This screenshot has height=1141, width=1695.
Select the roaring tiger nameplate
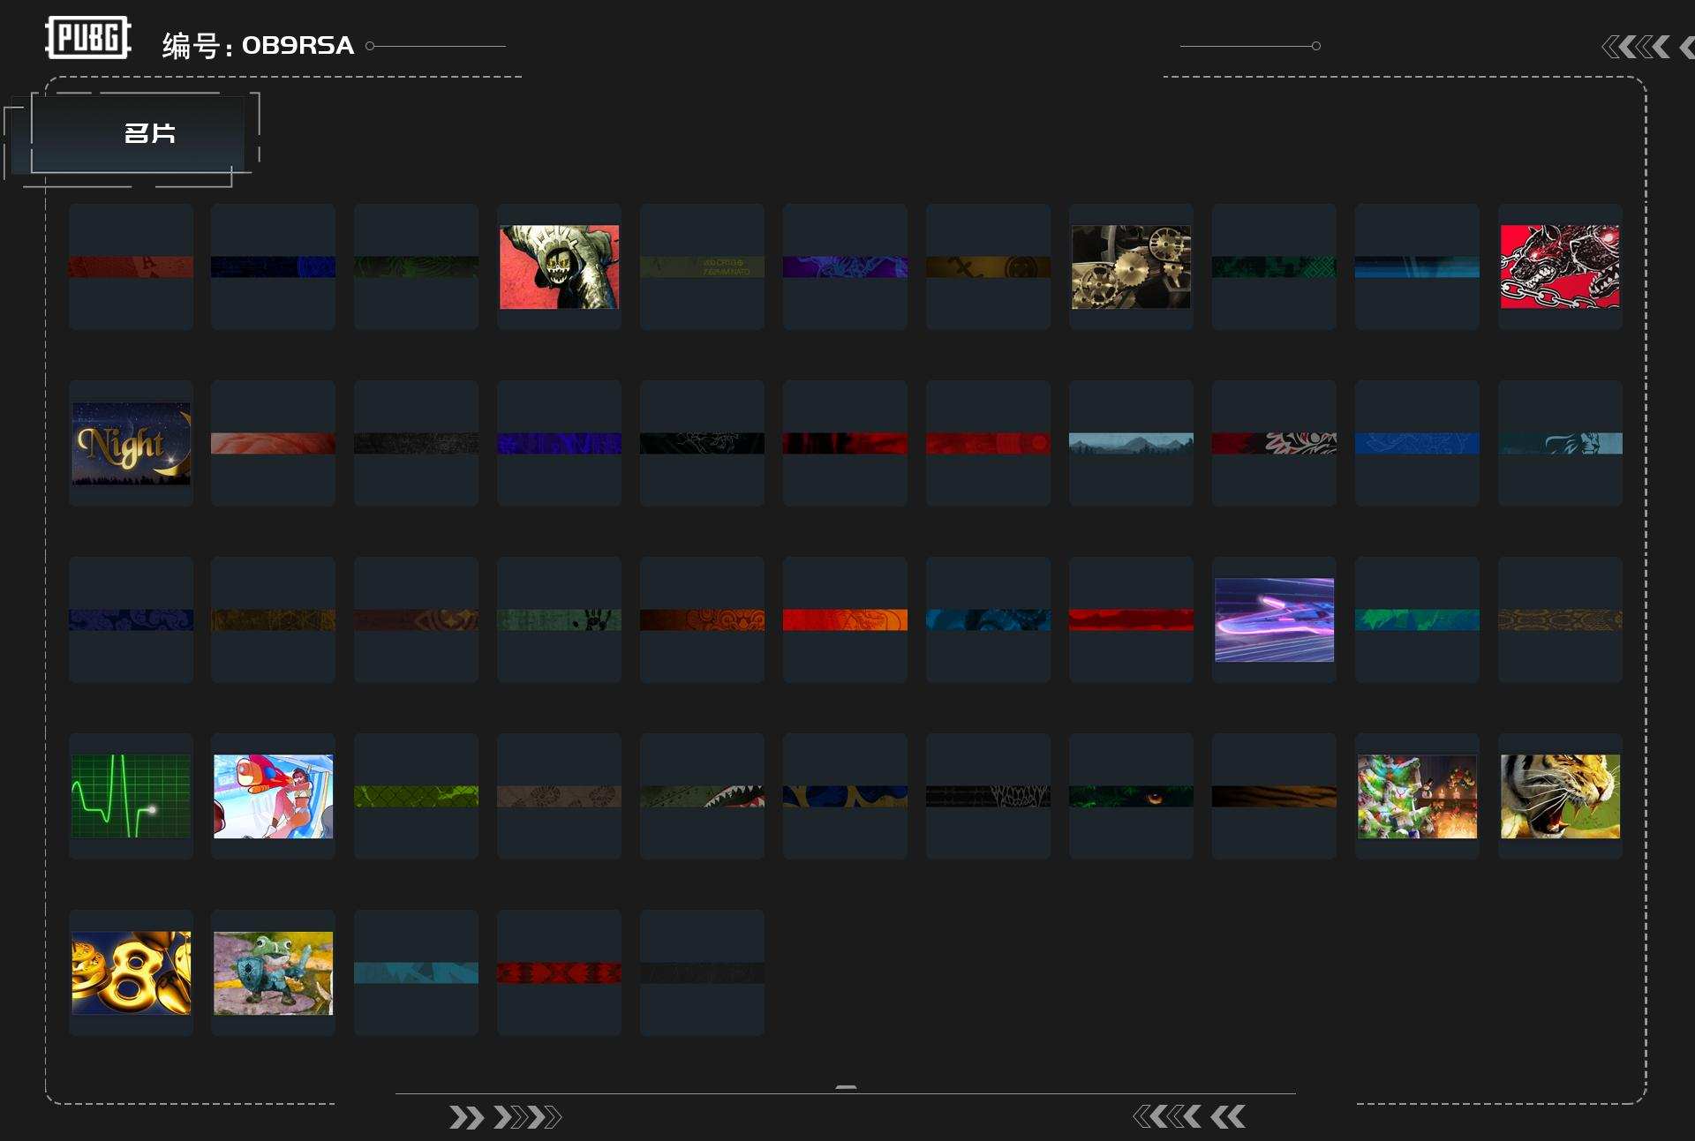(x=1560, y=796)
